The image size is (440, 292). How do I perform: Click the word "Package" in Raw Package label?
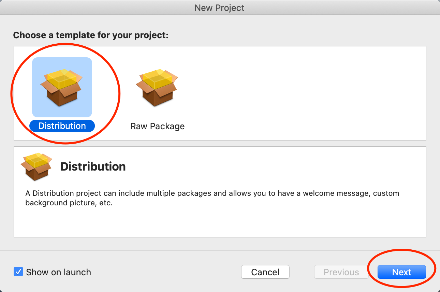(167, 126)
